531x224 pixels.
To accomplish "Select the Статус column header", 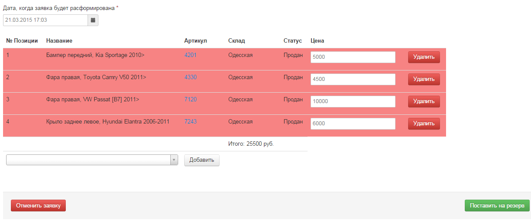I will (293, 41).
